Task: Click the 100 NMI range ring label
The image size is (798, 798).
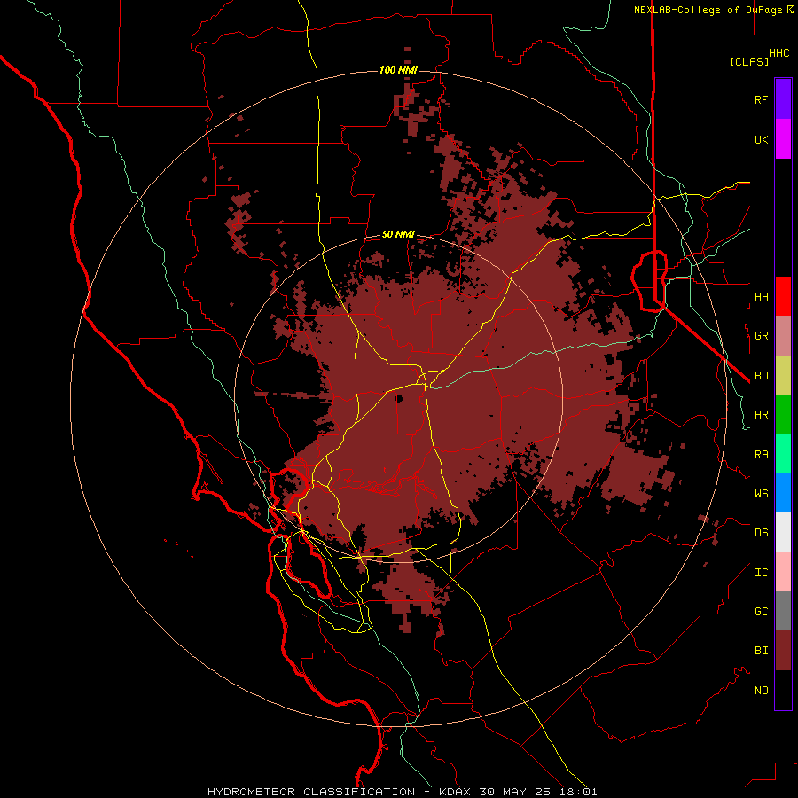Action: tap(398, 70)
